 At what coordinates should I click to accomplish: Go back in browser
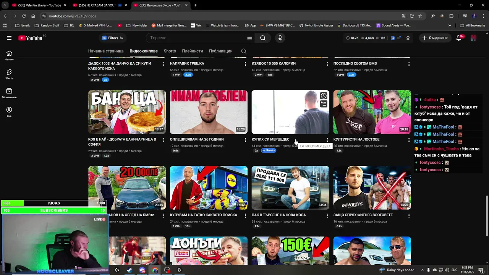(5, 16)
